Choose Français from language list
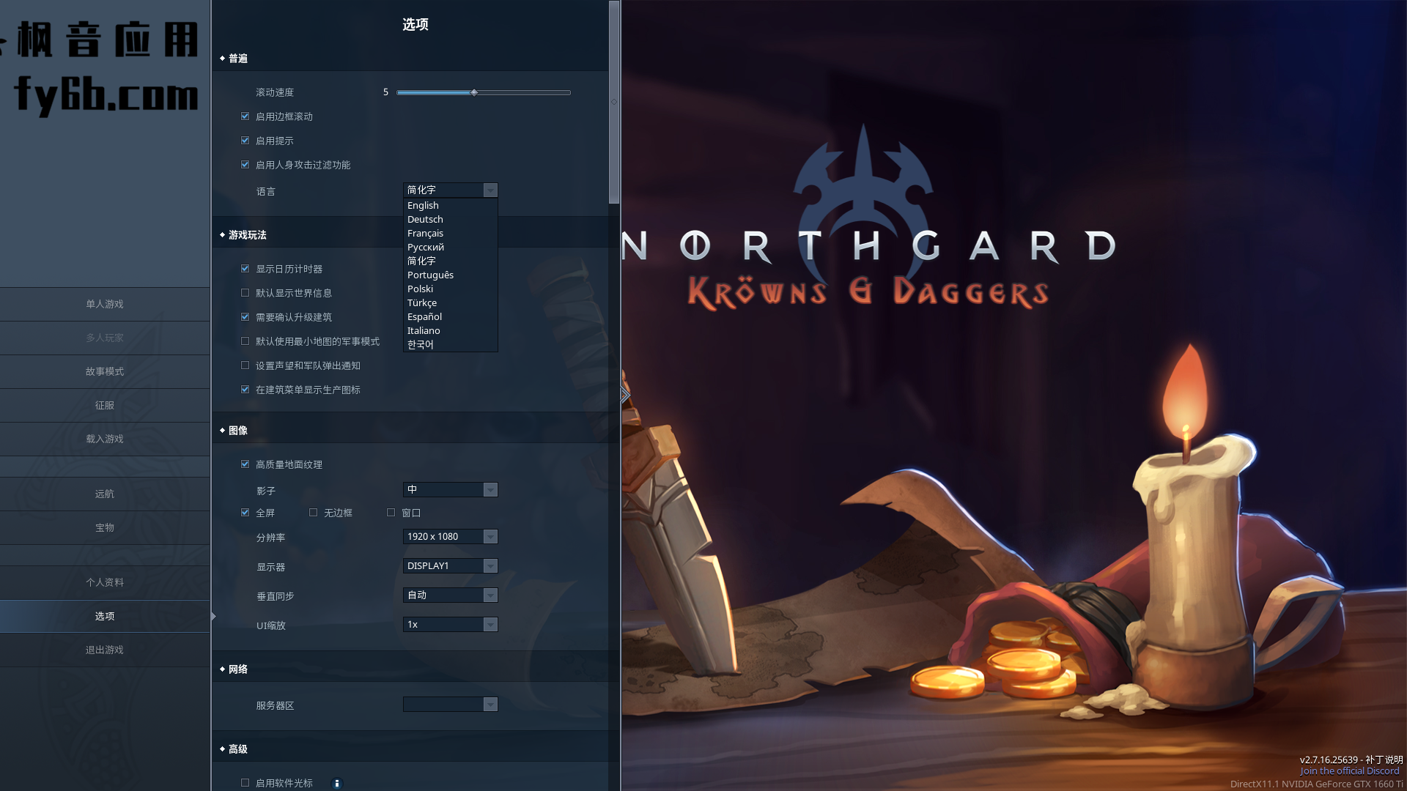The image size is (1407, 791). (451, 234)
